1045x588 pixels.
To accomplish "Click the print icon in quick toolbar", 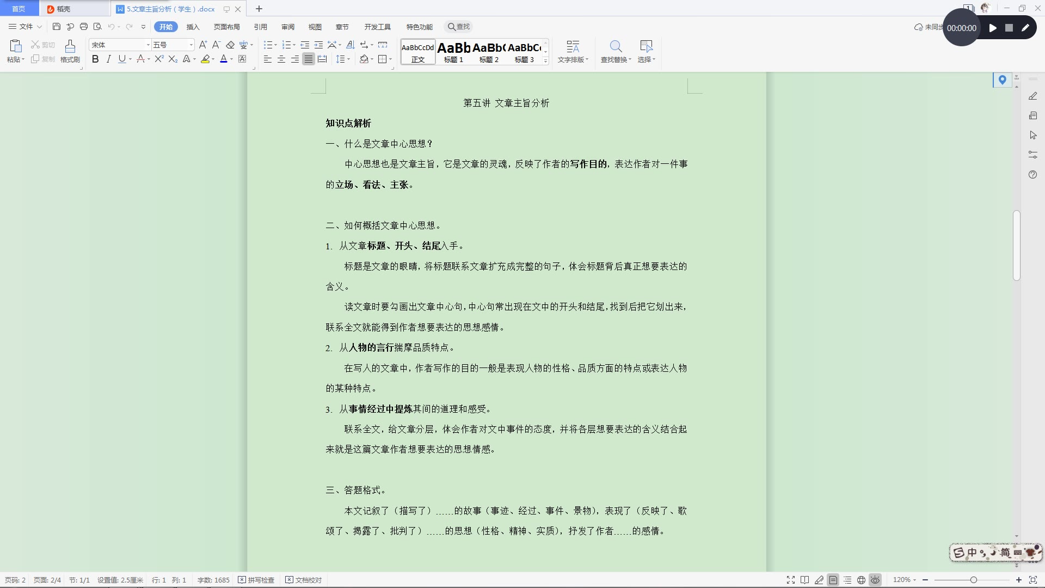I will [84, 27].
